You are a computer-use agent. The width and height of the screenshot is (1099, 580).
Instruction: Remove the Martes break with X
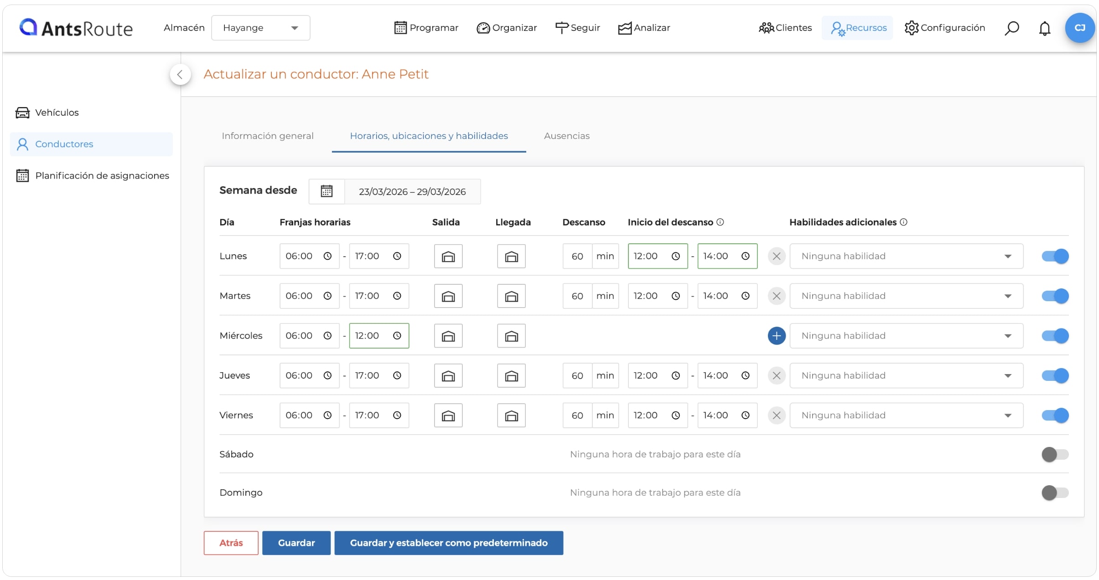pyautogui.click(x=777, y=296)
